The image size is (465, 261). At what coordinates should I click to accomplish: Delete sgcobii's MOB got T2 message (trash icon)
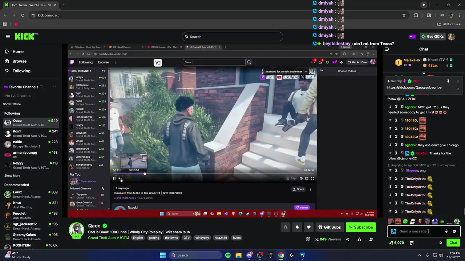(x=391, y=107)
